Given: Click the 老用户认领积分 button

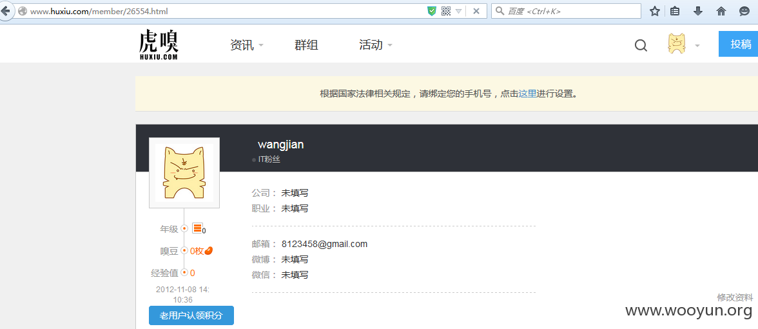Looking at the screenshot, I should 191,315.
